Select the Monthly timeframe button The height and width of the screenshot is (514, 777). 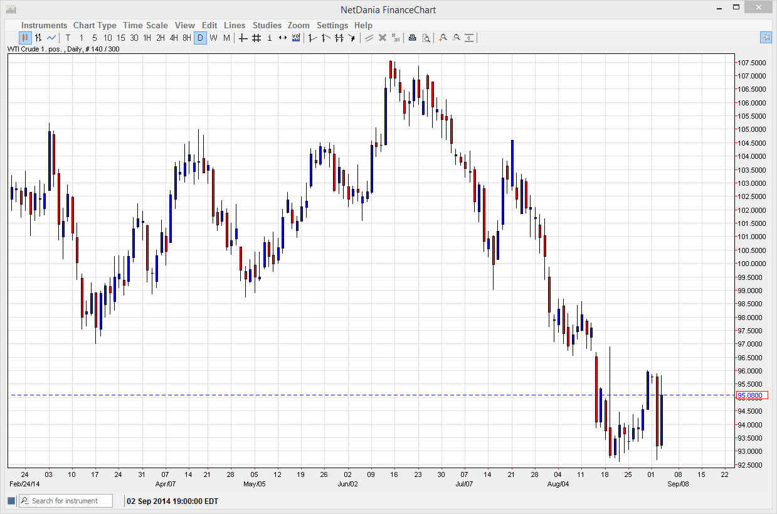click(226, 38)
